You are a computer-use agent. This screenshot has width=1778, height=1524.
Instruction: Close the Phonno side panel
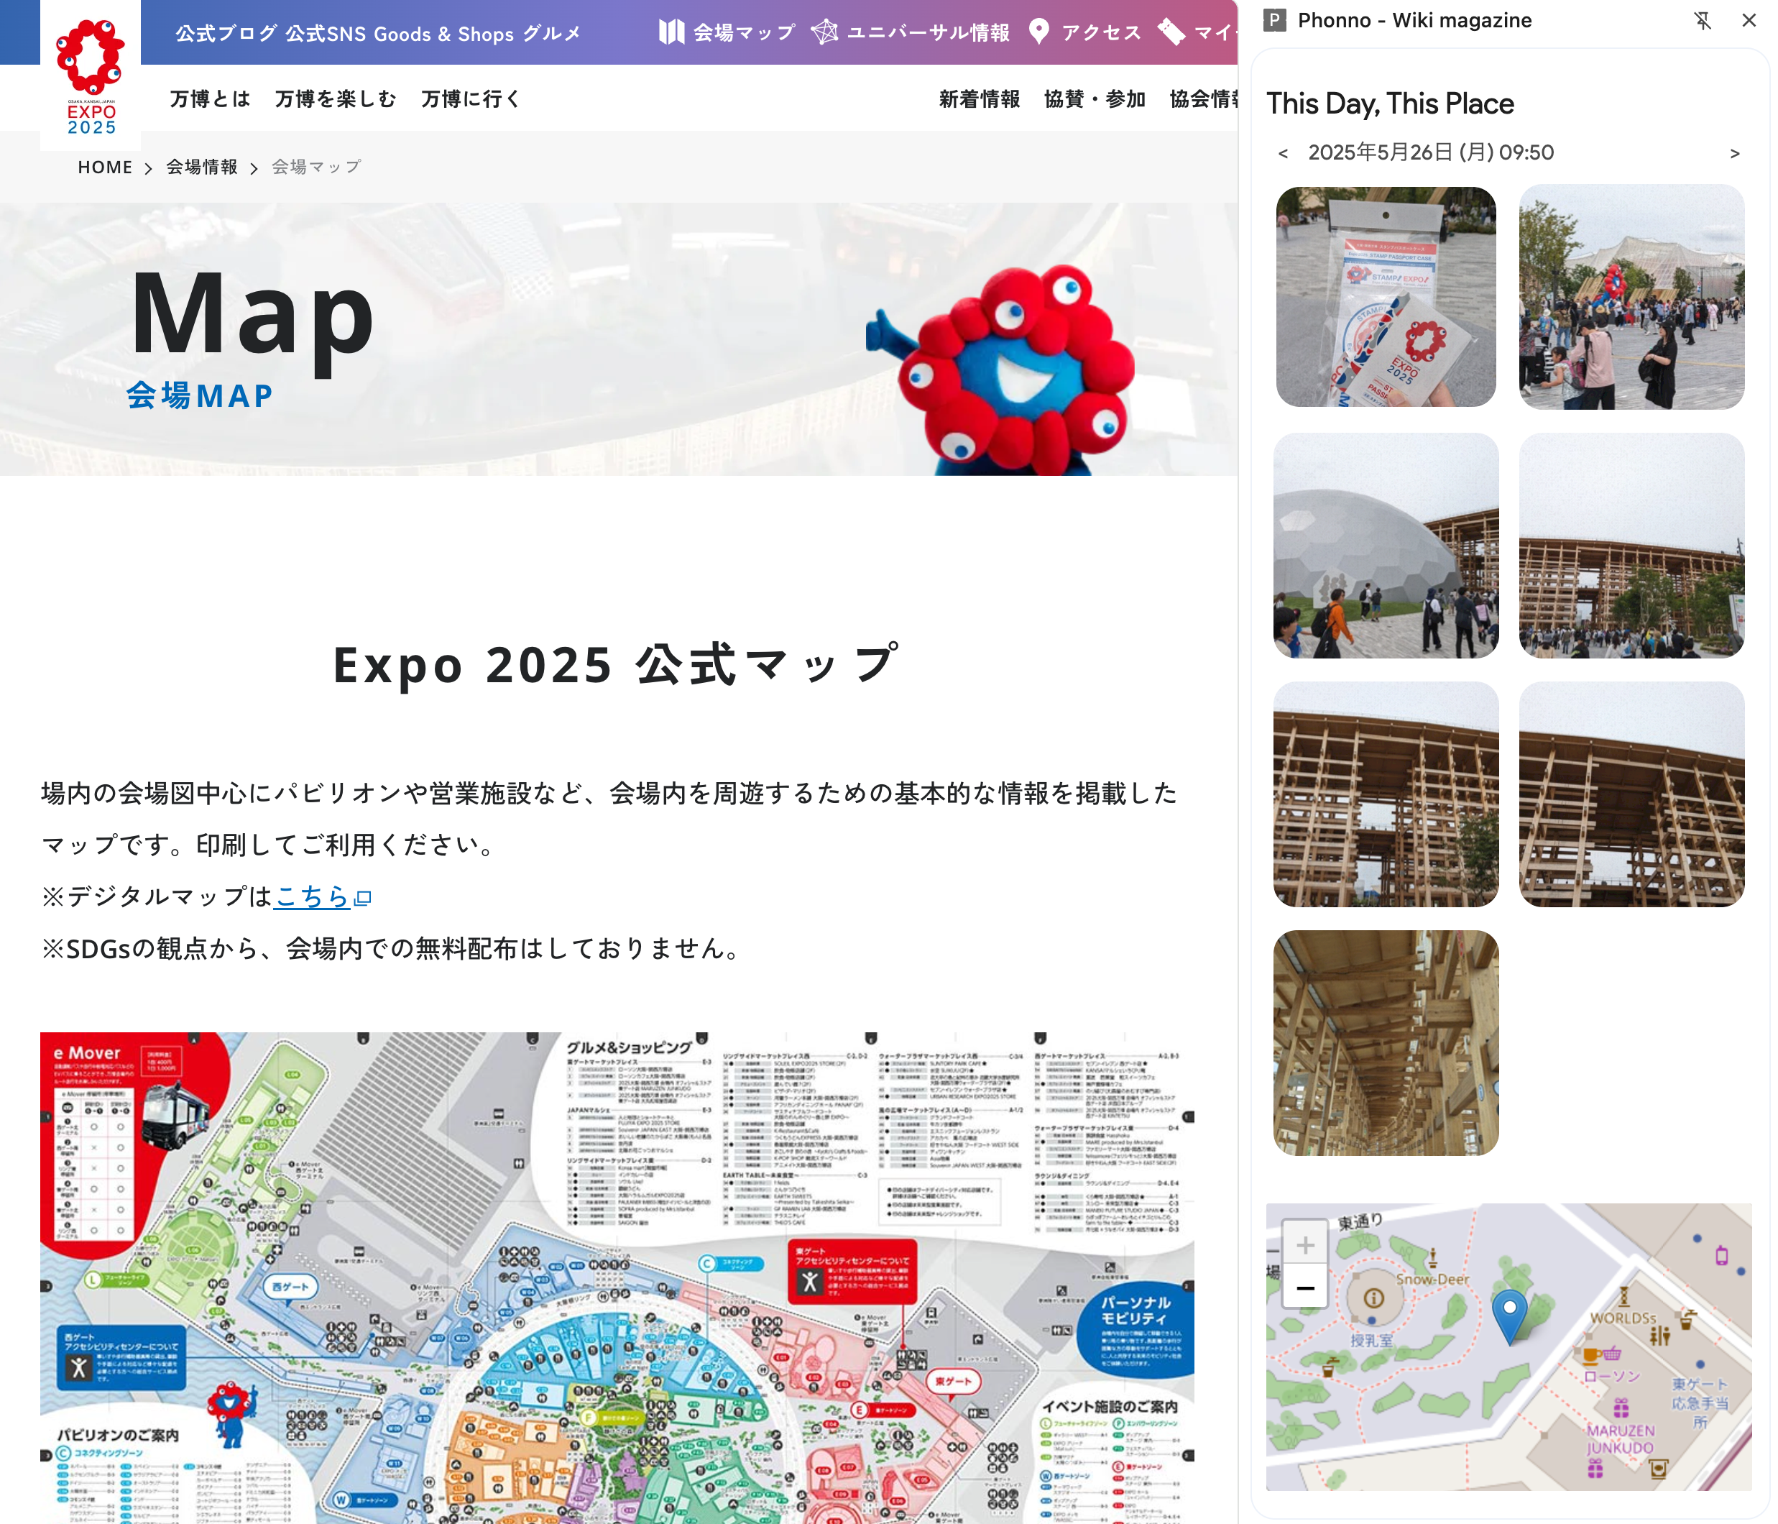tap(1749, 21)
